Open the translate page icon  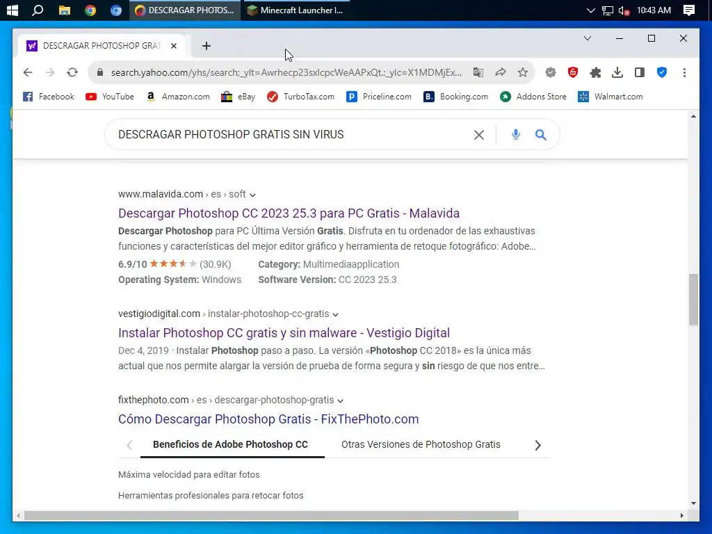tap(478, 72)
